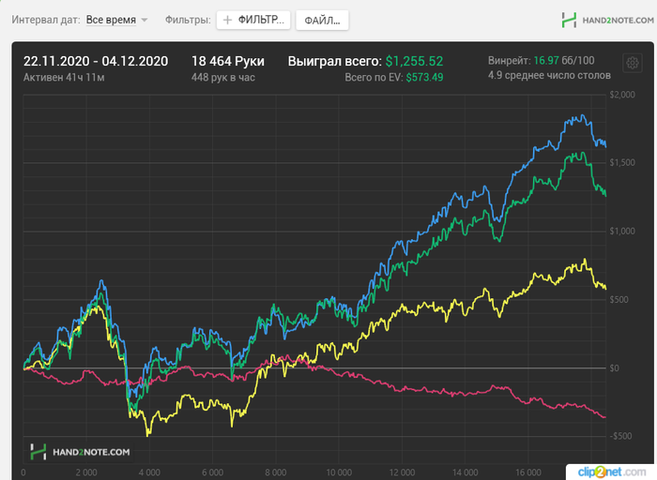Click the '$0' y-axis label
Viewport: 657px width, 480px height.
(614, 368)
